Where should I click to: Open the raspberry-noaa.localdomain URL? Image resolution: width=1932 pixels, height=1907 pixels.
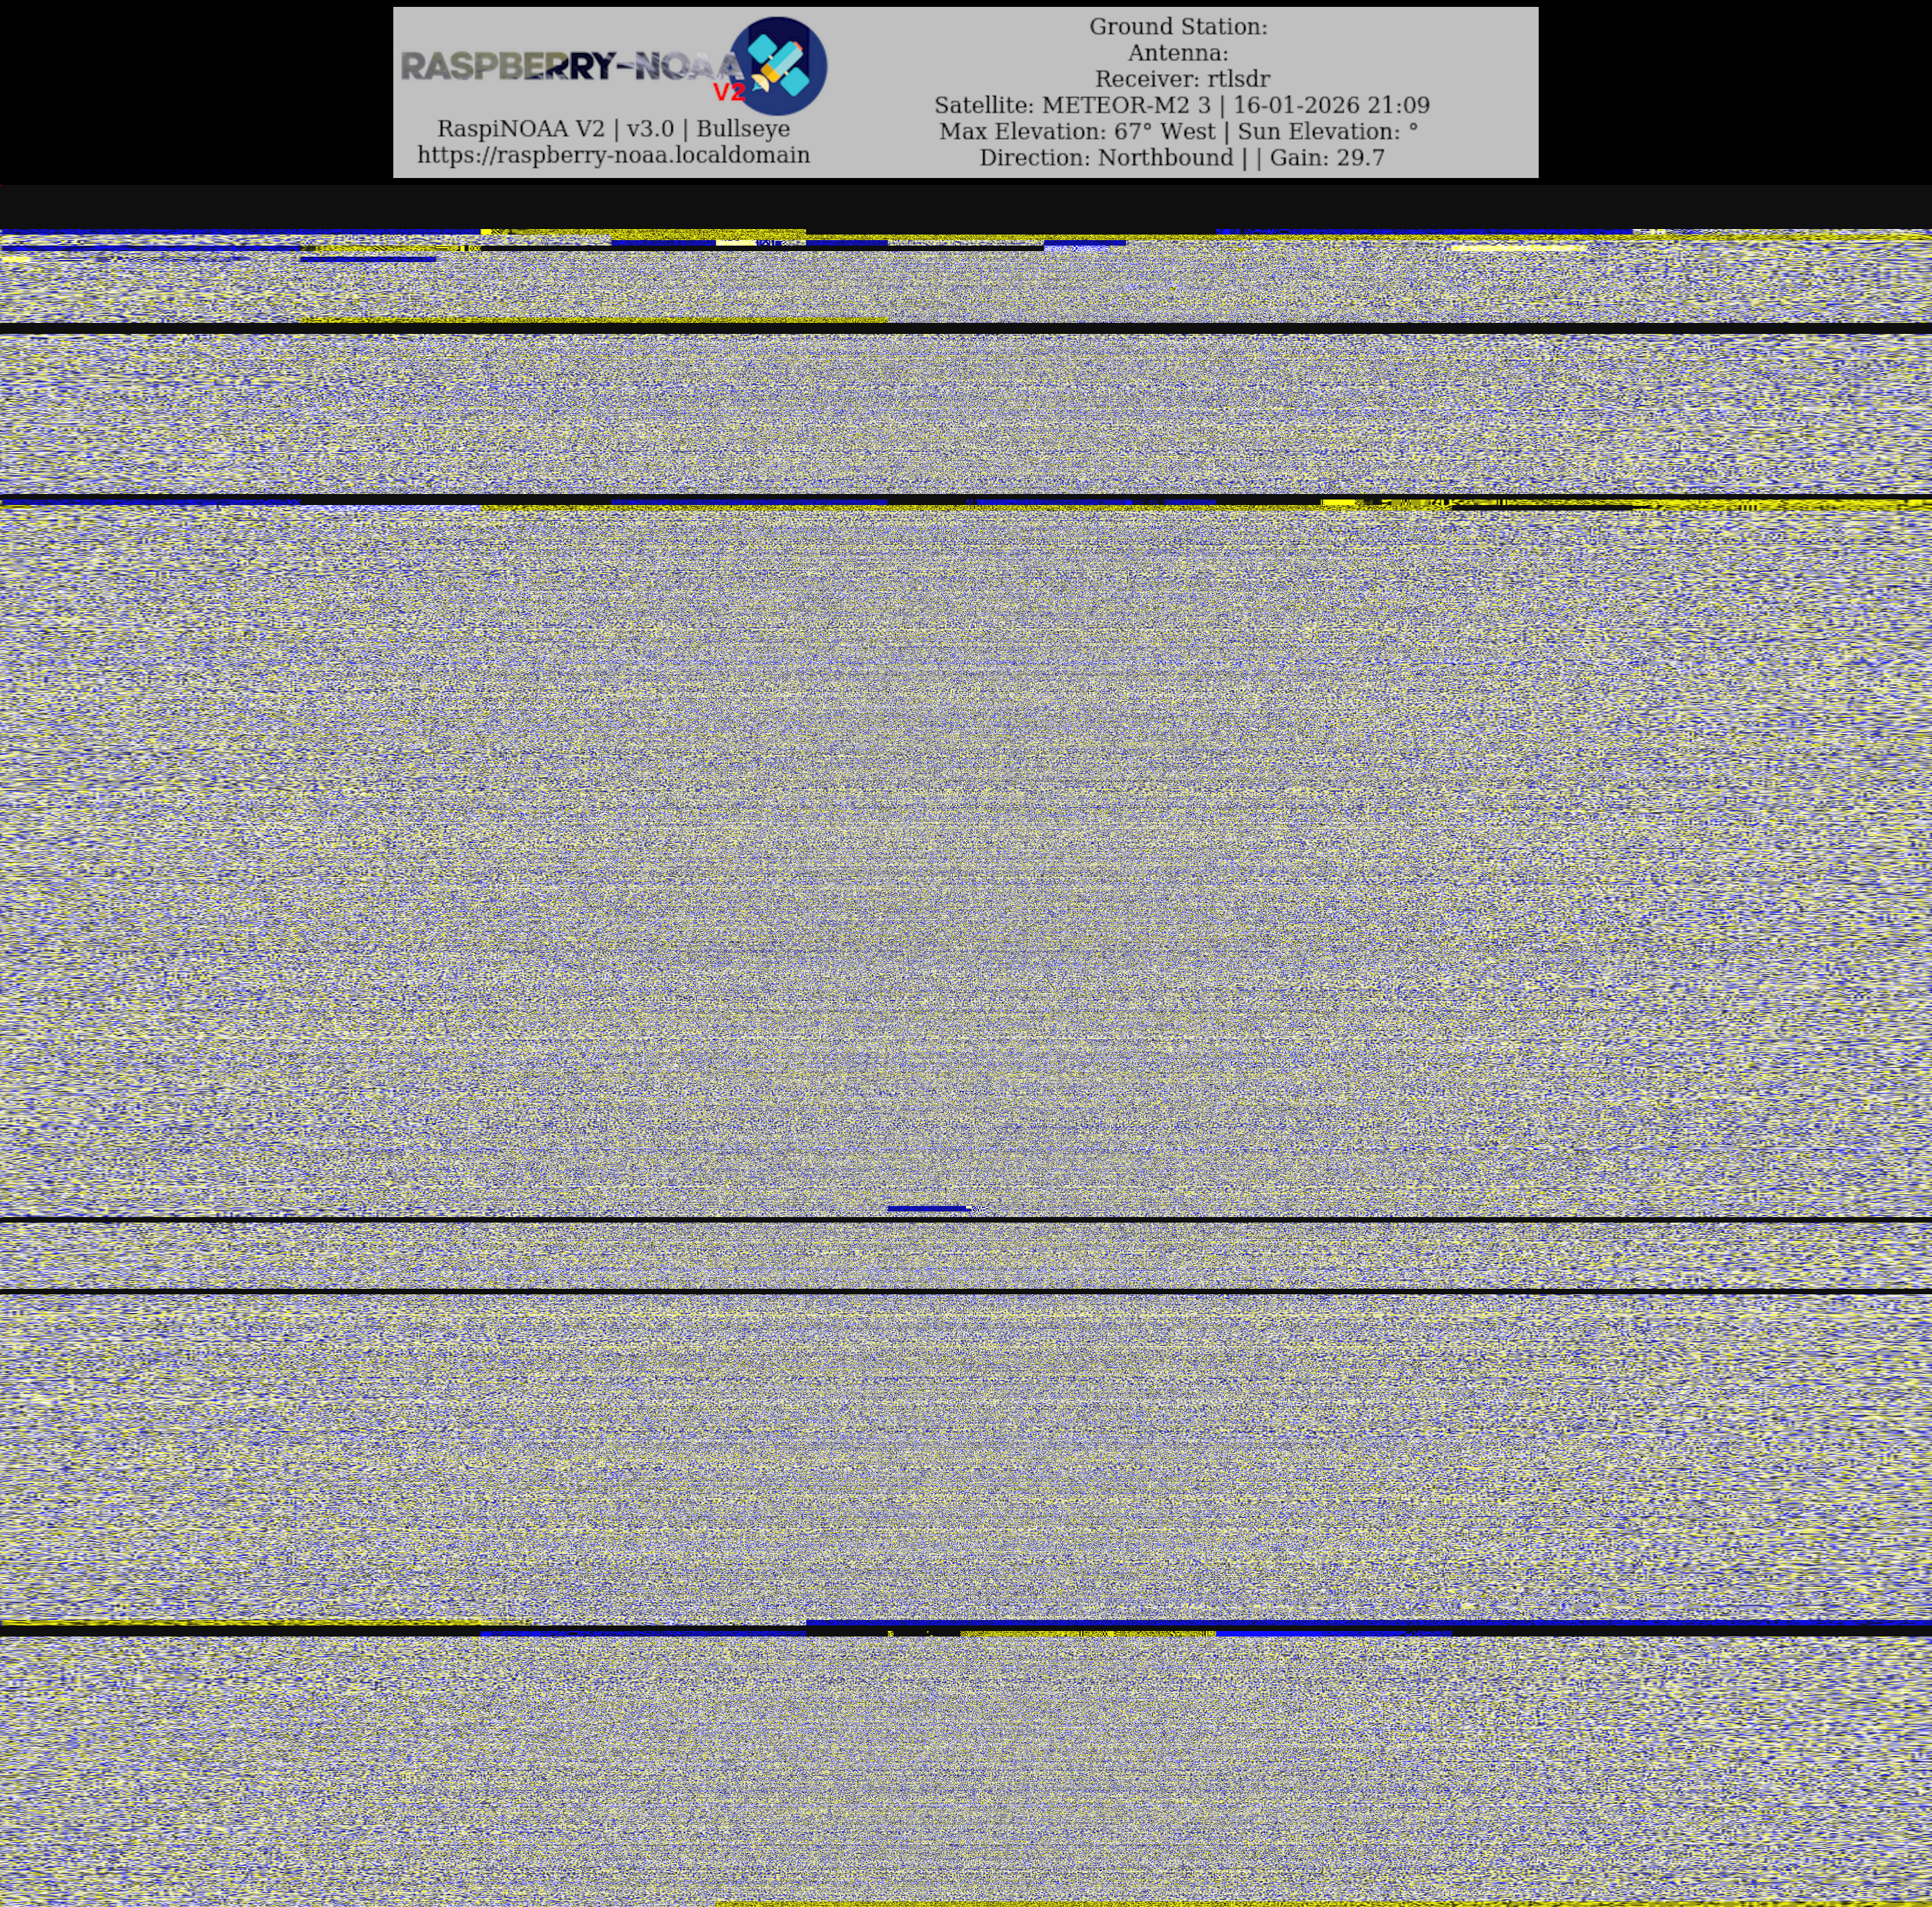pyautogui.click(x=613, y=155)
